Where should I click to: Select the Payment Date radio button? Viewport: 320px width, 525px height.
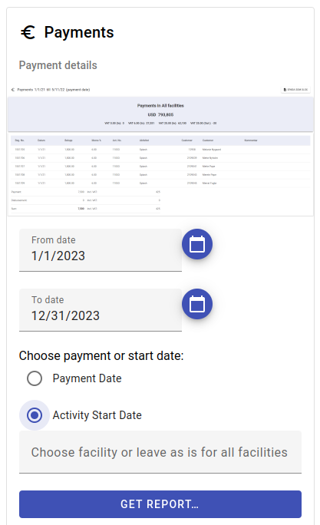click(x=35, y=378)
